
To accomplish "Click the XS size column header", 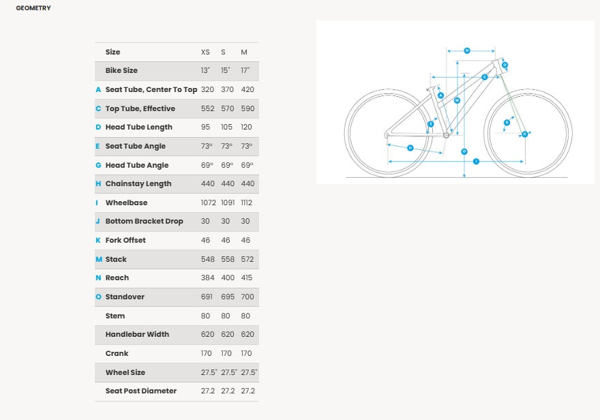I will click(205, 52).
